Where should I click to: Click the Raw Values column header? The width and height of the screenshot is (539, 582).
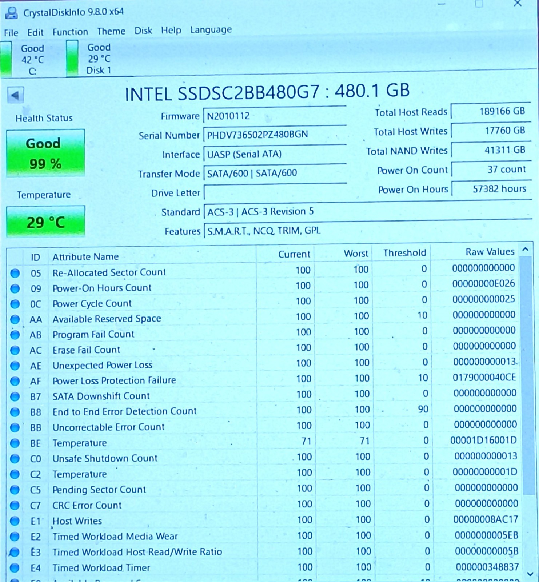[490, 252]
